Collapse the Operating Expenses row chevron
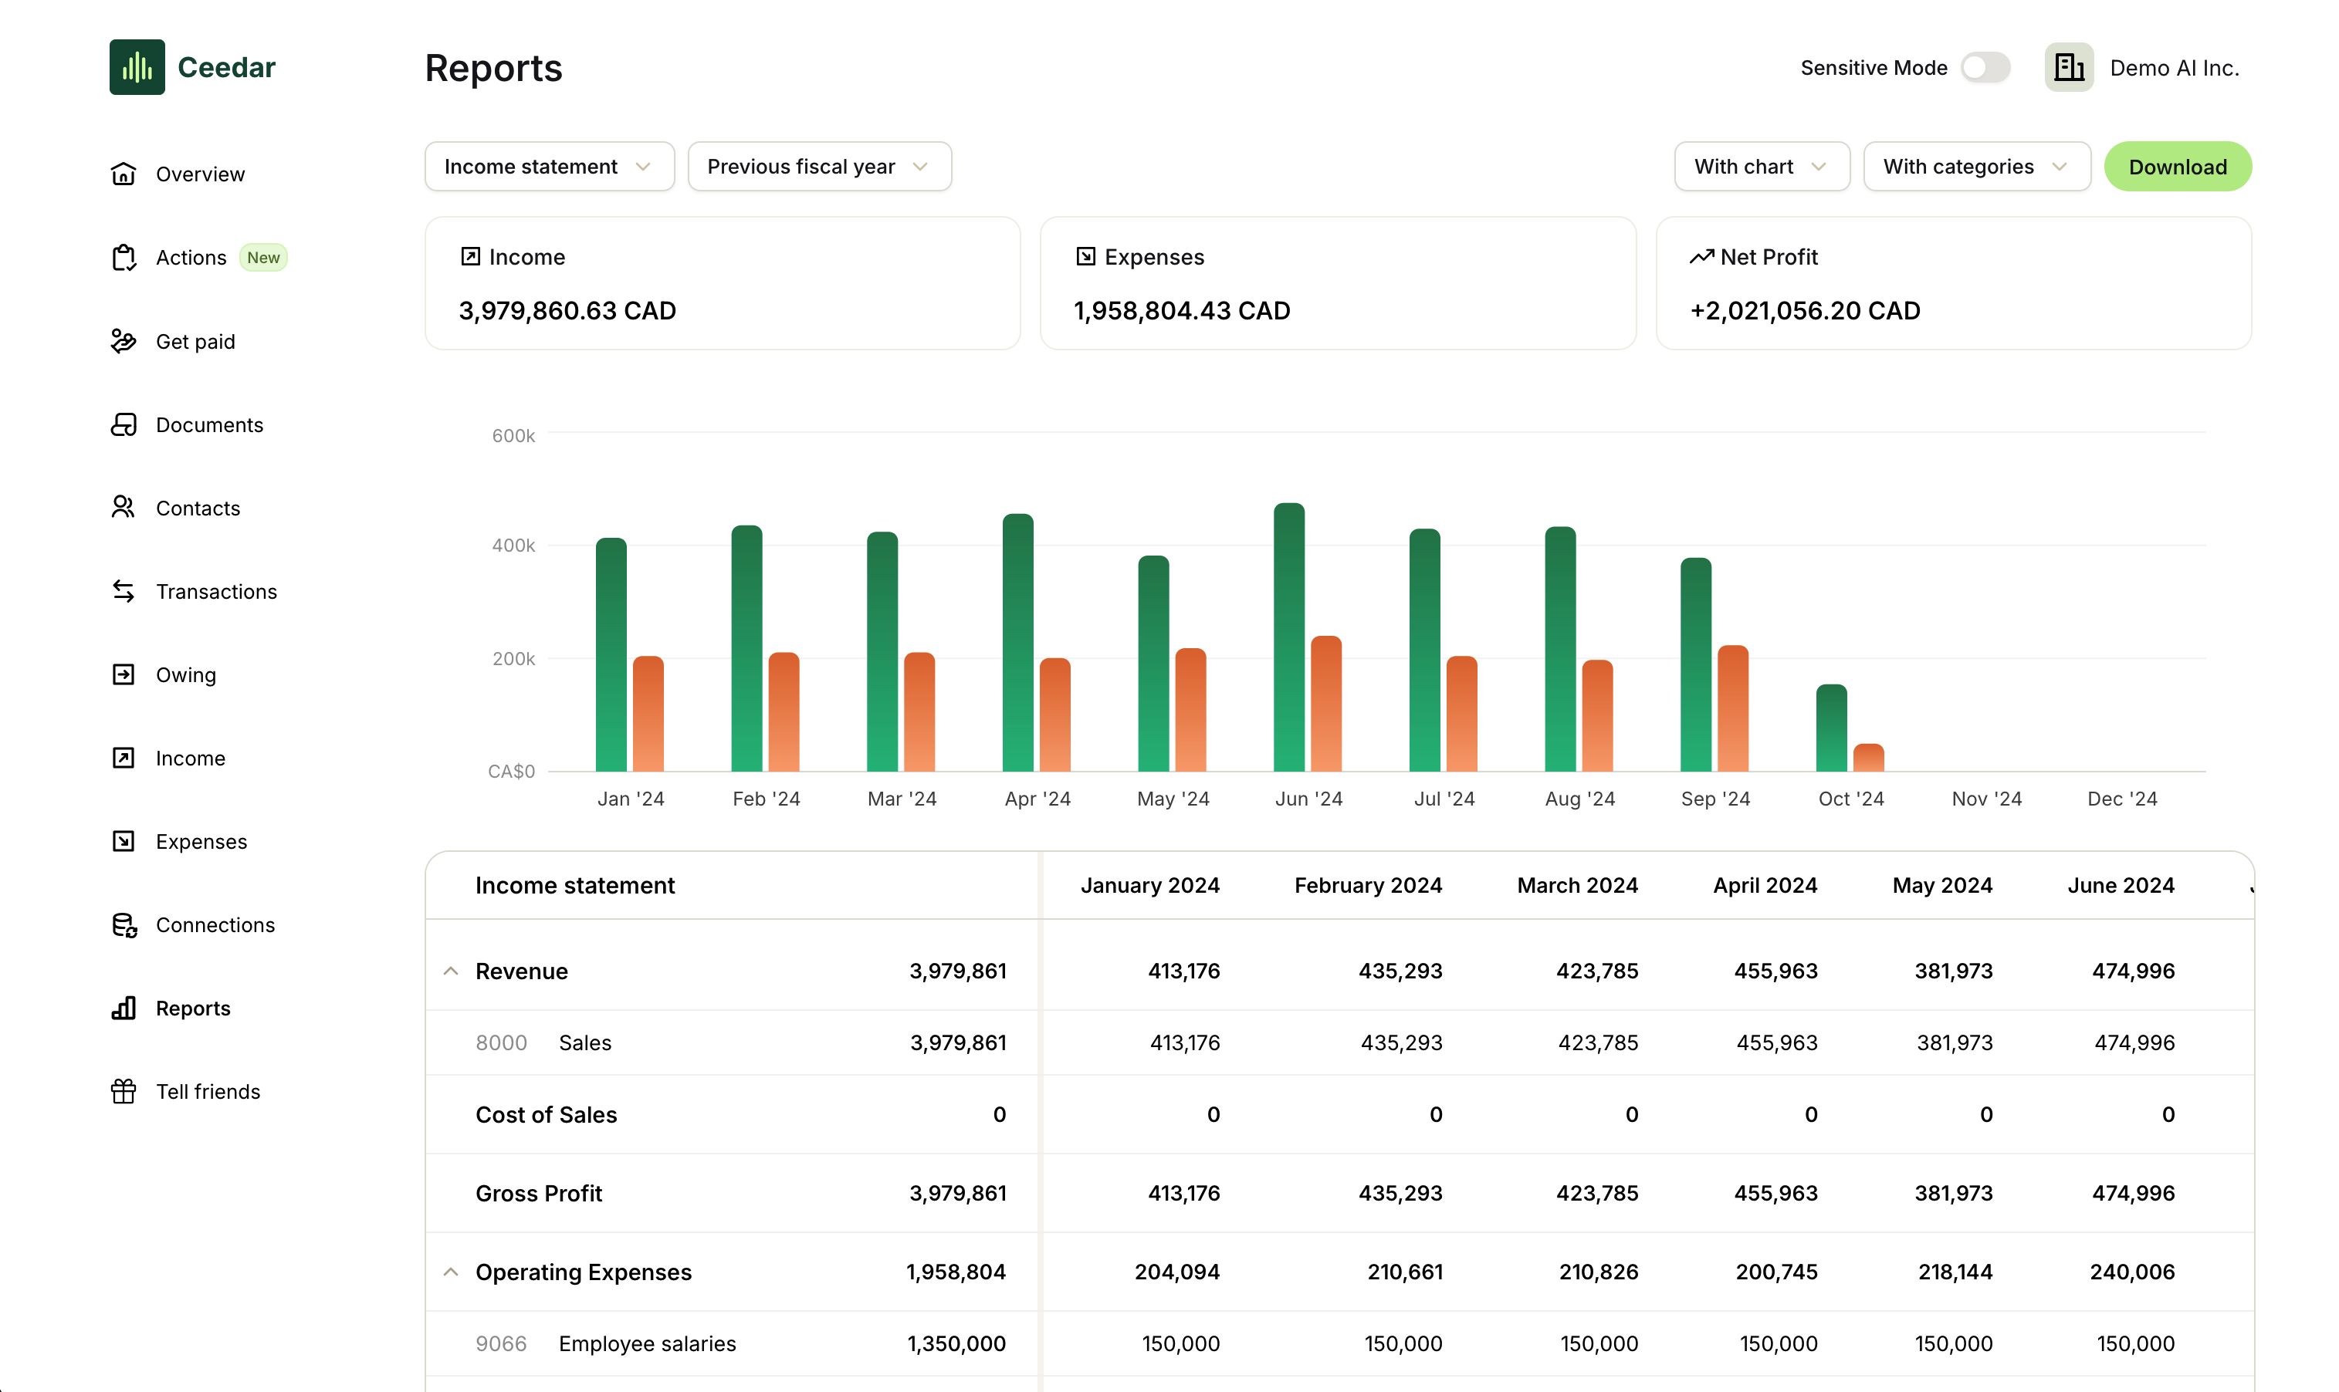 450,1272
